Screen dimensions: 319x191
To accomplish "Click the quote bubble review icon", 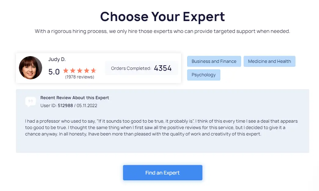I will click(31, 101).
